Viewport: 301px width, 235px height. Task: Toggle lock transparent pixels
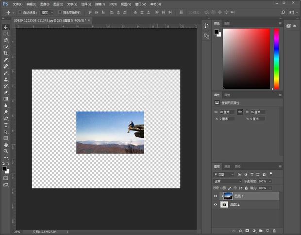click(224, 188)
